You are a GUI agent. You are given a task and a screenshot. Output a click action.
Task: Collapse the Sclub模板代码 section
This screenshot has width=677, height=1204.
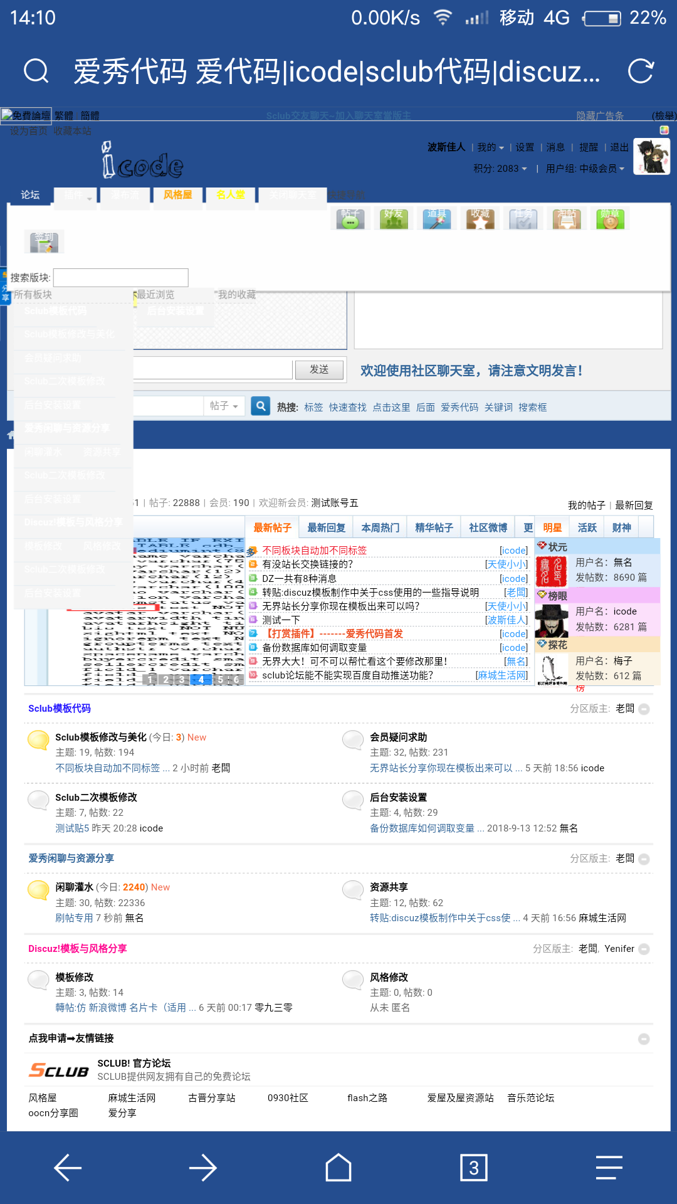coord(644,709)
